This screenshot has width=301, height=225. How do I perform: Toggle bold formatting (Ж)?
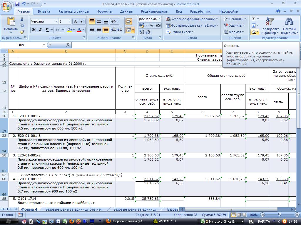[34, 30]
